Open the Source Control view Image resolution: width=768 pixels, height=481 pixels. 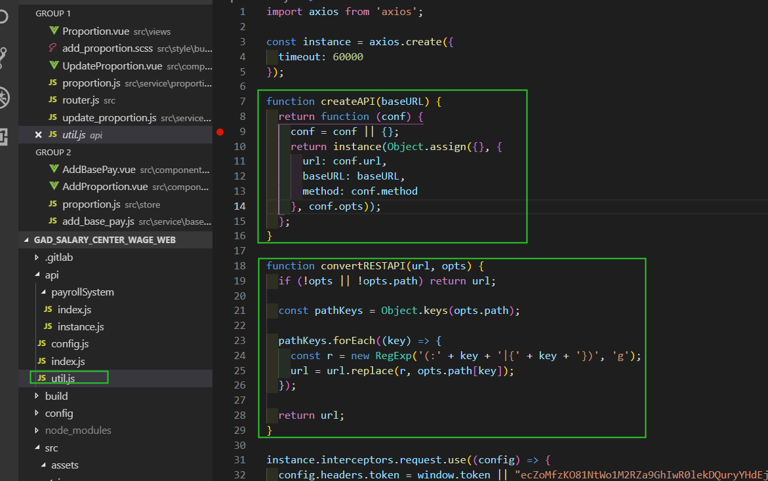[3, 58]
